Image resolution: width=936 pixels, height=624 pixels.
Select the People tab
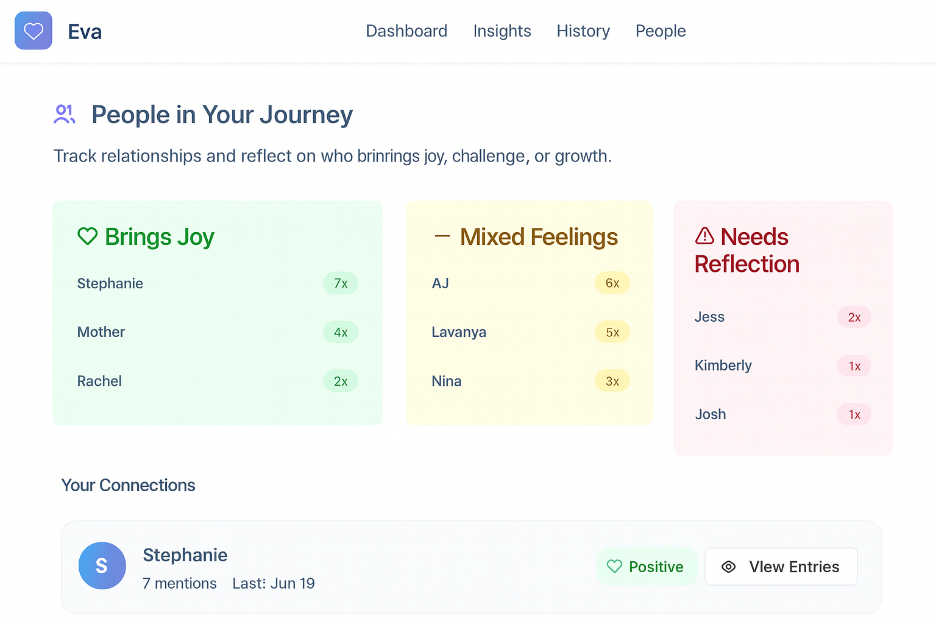click(x=661, y=31)
